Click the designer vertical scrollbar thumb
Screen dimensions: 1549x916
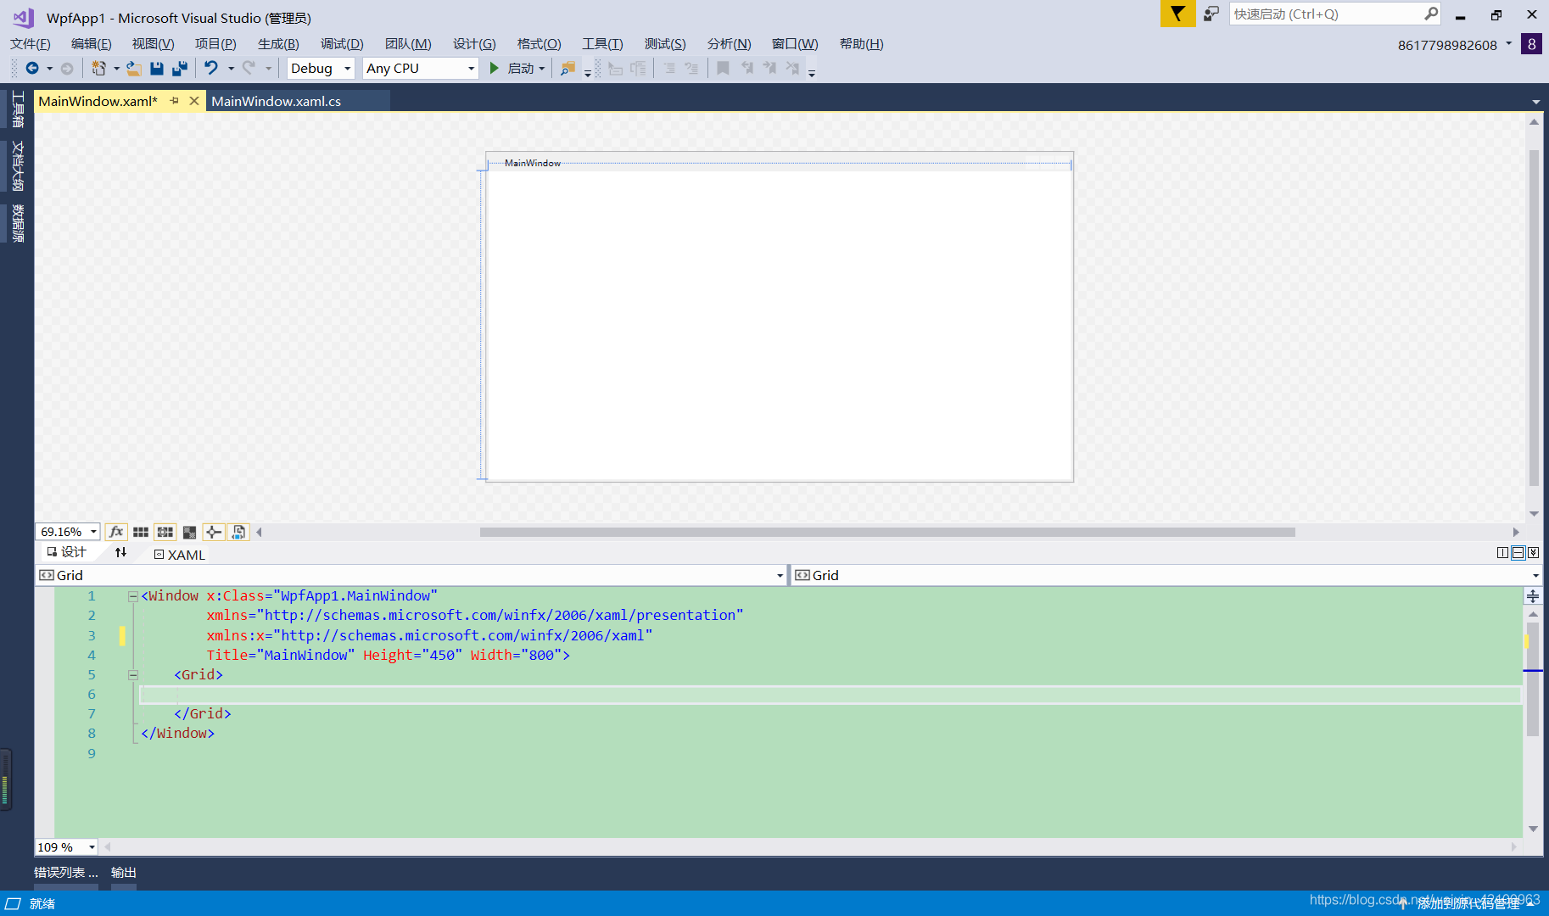tap(1534, 317)
